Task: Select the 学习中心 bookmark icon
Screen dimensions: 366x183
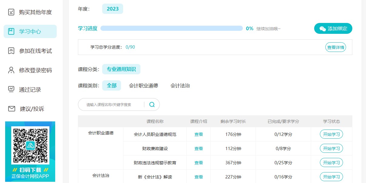Action: (11, 31)
